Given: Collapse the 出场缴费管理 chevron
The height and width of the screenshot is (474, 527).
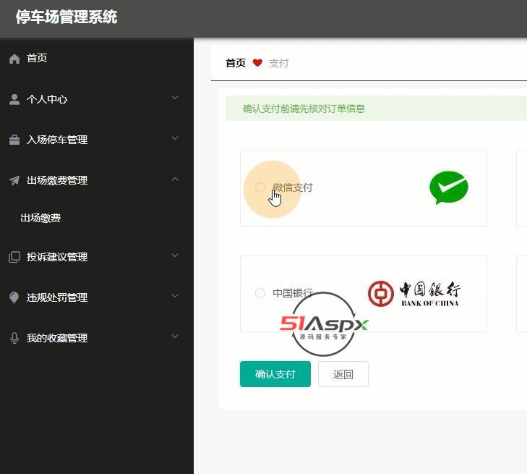Looking at the screenshot, I should pos(175,179).
